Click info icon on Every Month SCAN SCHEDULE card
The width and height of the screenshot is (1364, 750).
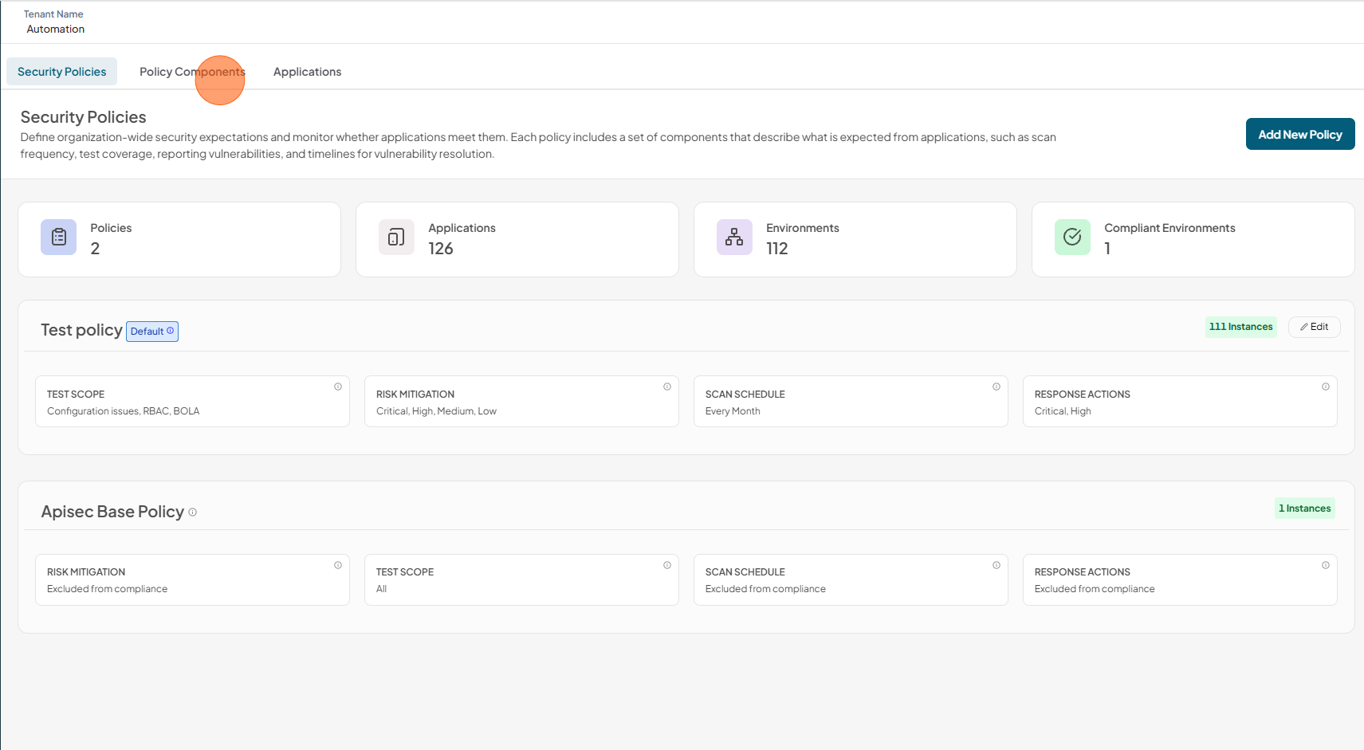pos(996,387)
